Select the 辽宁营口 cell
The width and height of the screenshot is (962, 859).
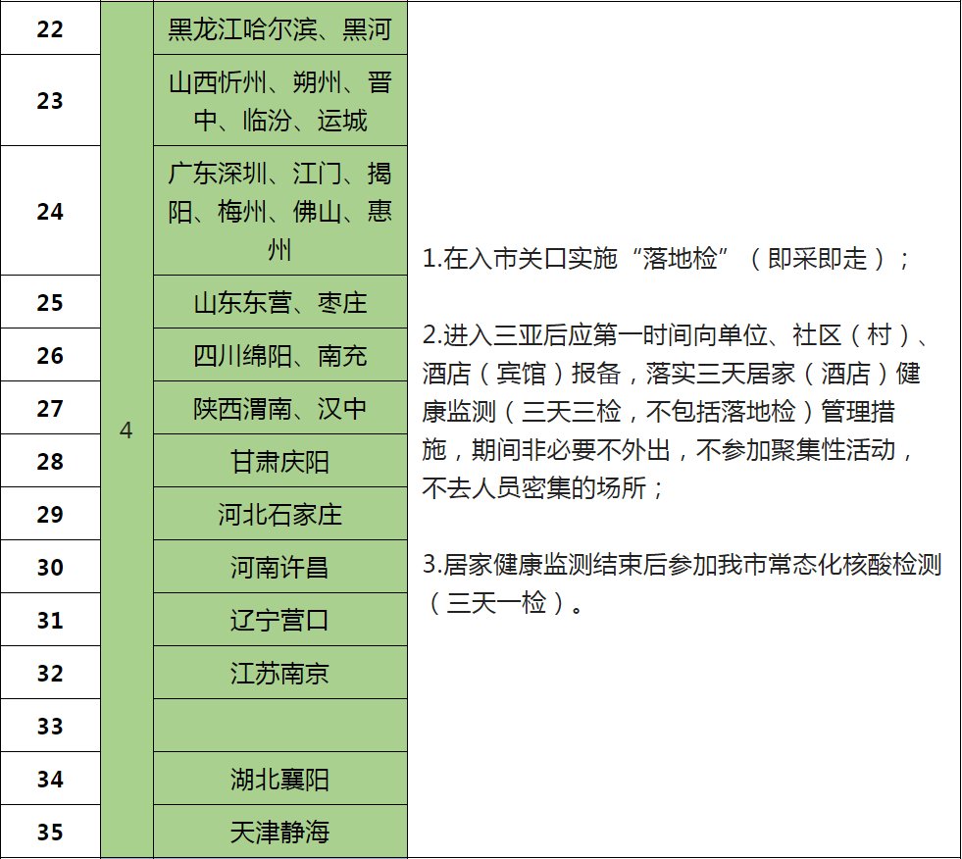[x=279, y=620]
